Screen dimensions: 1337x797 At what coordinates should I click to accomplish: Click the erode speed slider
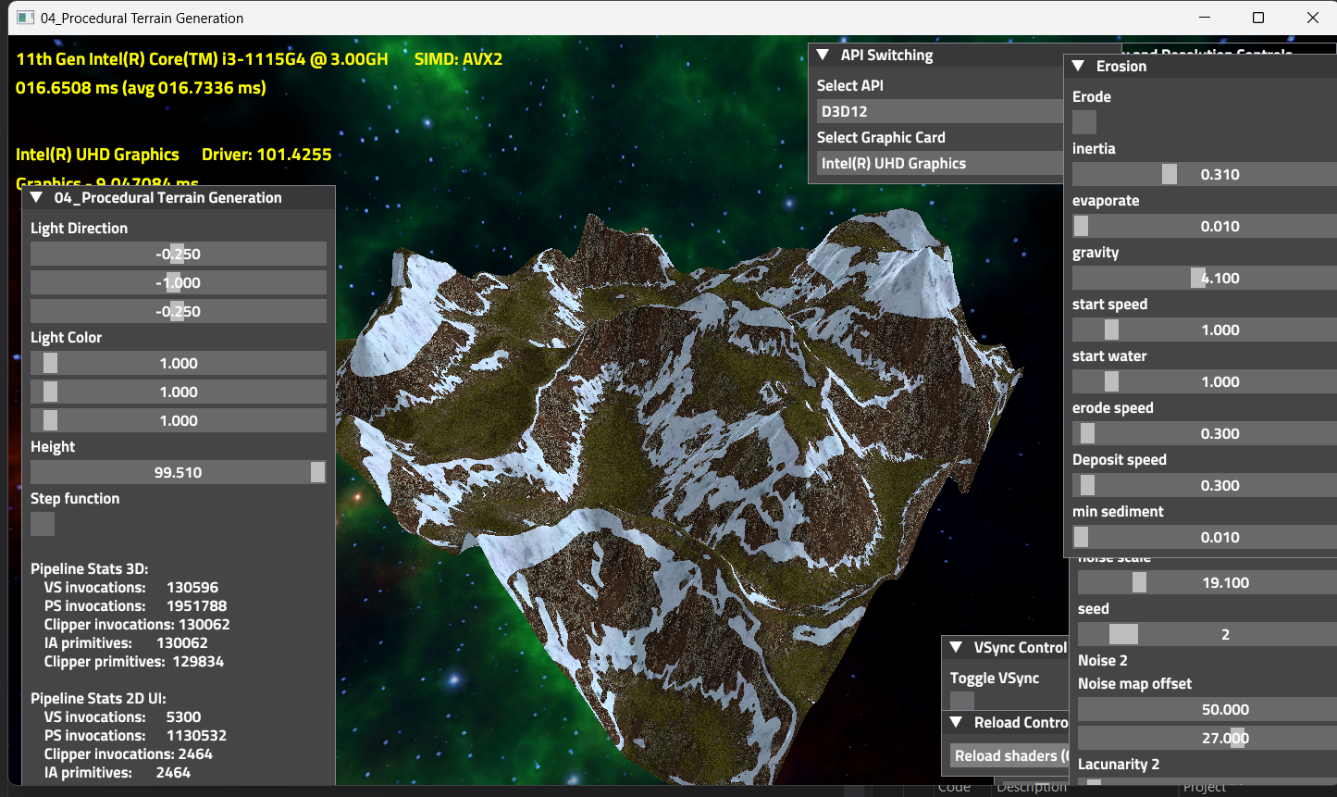pos(1203,433)
